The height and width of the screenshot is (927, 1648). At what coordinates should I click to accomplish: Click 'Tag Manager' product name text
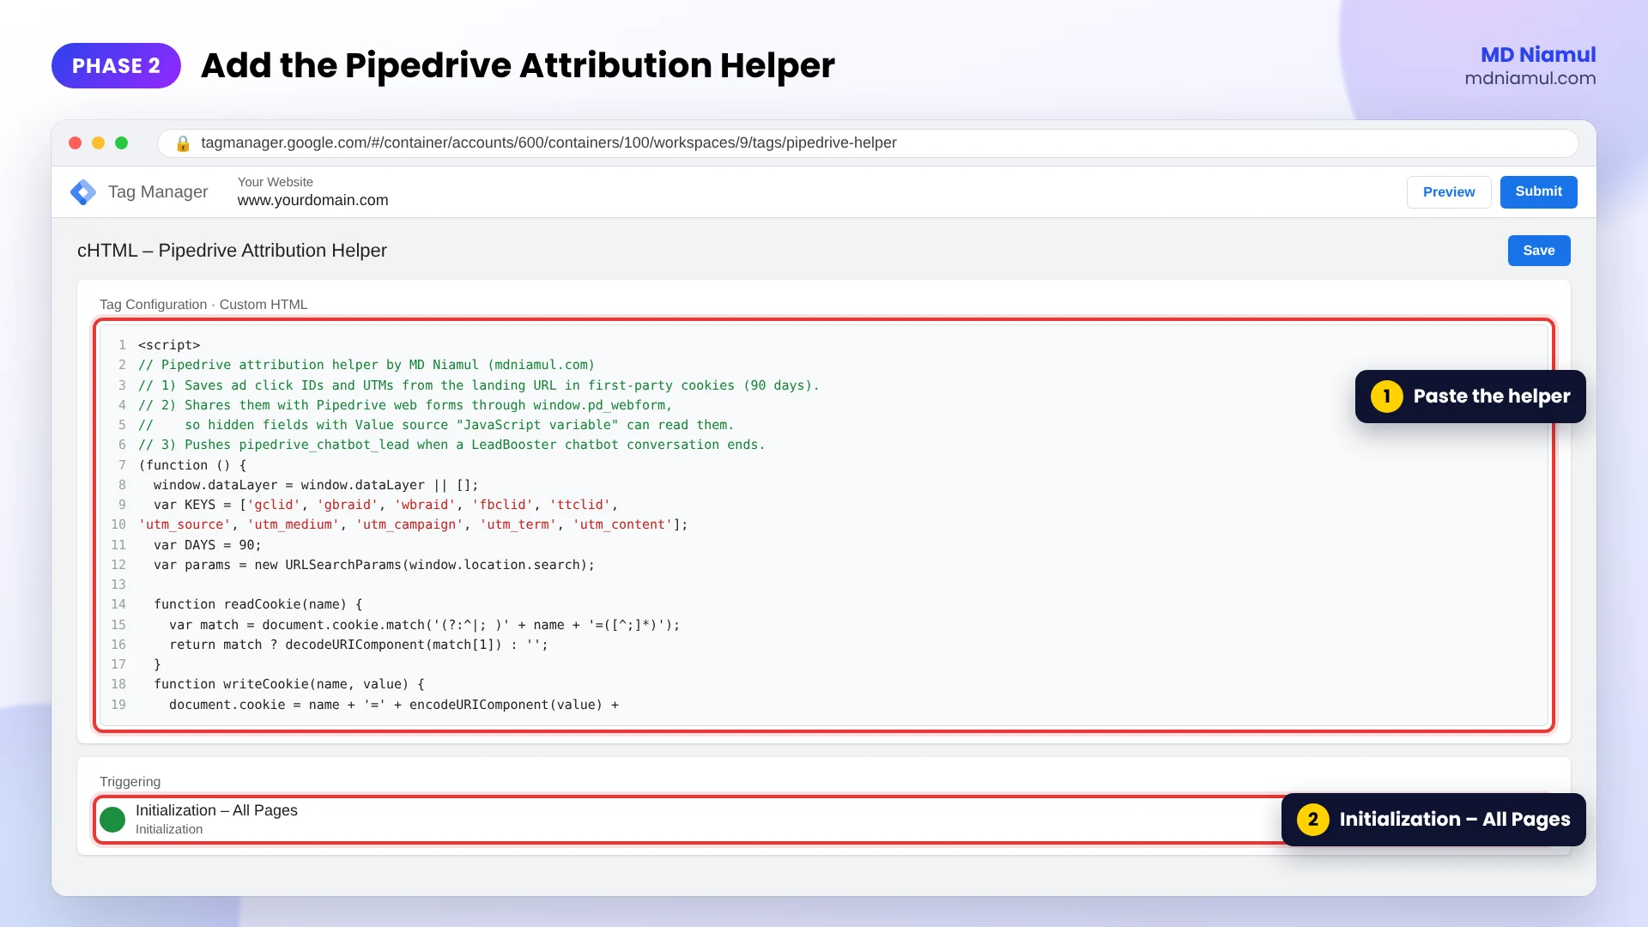pos(158,192)
